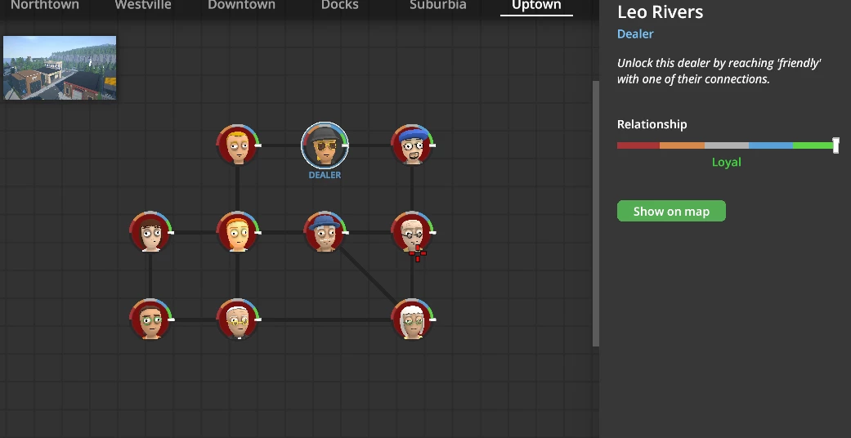Image resolution: width=851 pixels, height=438 pixels.
Task: Select contact wearing the blue fedora hat
Action: (x=325, y=232)
